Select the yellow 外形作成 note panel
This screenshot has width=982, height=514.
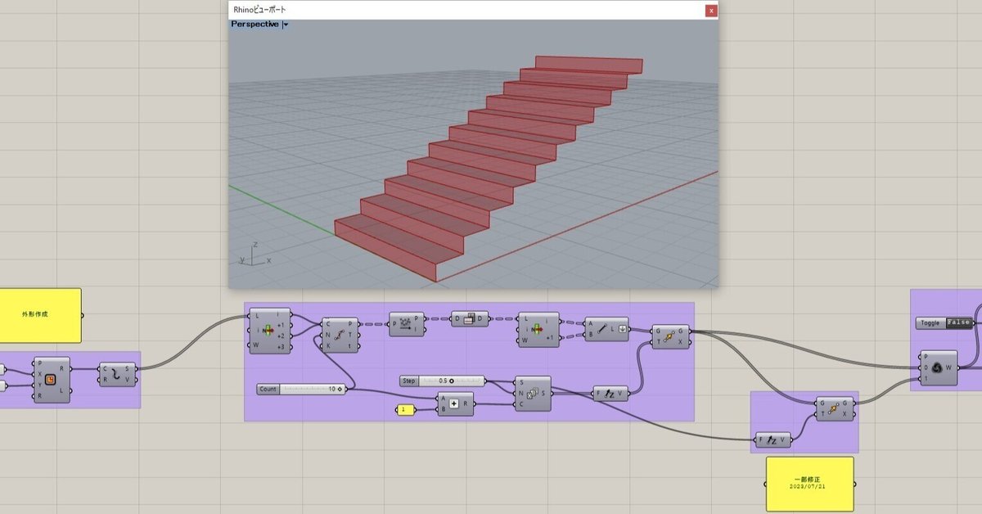(x=40, y=315)
